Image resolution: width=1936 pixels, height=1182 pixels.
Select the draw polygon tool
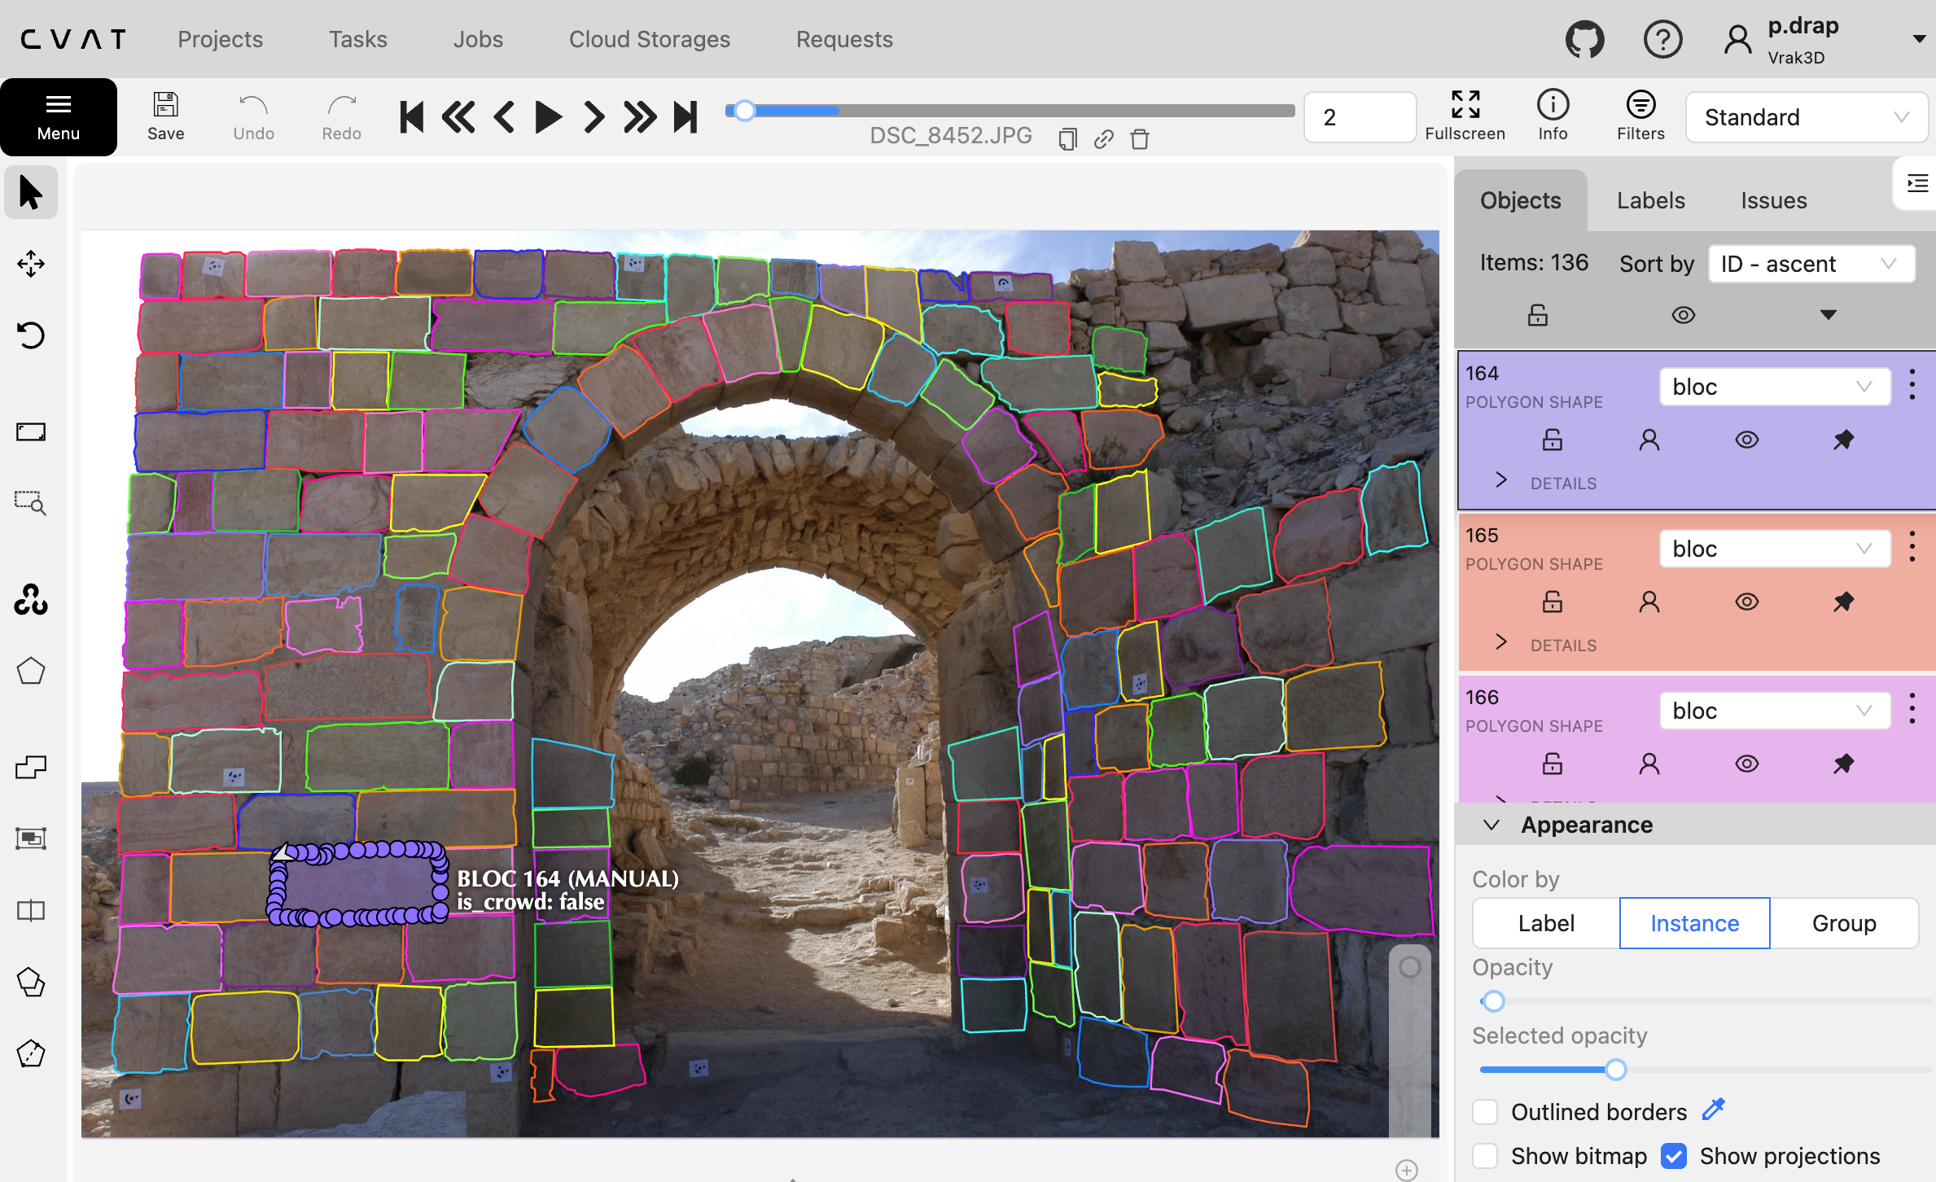click(x=30, y=670)
